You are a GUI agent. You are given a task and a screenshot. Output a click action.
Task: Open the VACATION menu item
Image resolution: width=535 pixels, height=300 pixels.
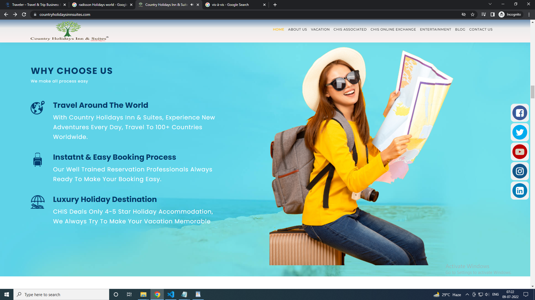tap(320, 29)
